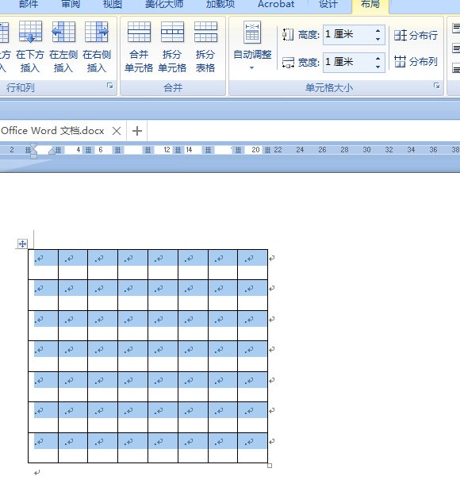The image size is (460, 499).
Task: Close the Office Word 文档.docx tab
Action: tap(117, 131)
